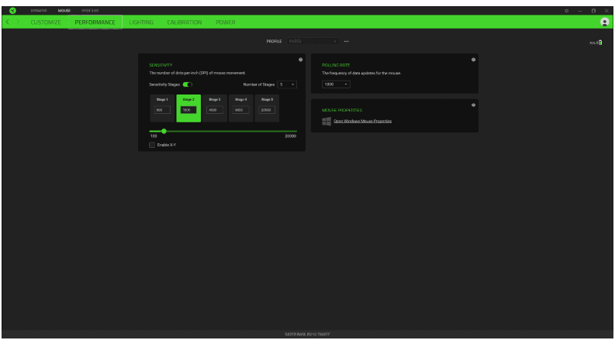Select the Stage 2 sensitivity tile

pyautogui.click(x=188, y=108)
